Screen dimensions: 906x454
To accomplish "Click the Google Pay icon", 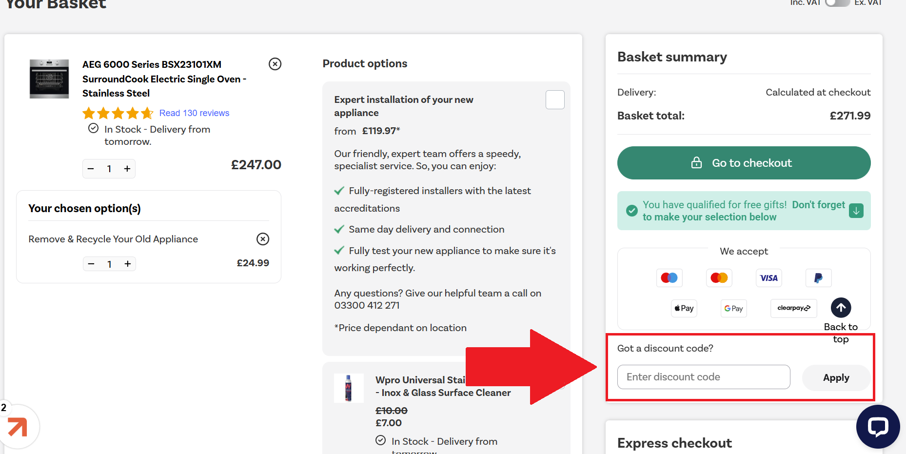I will click(733, 308).
